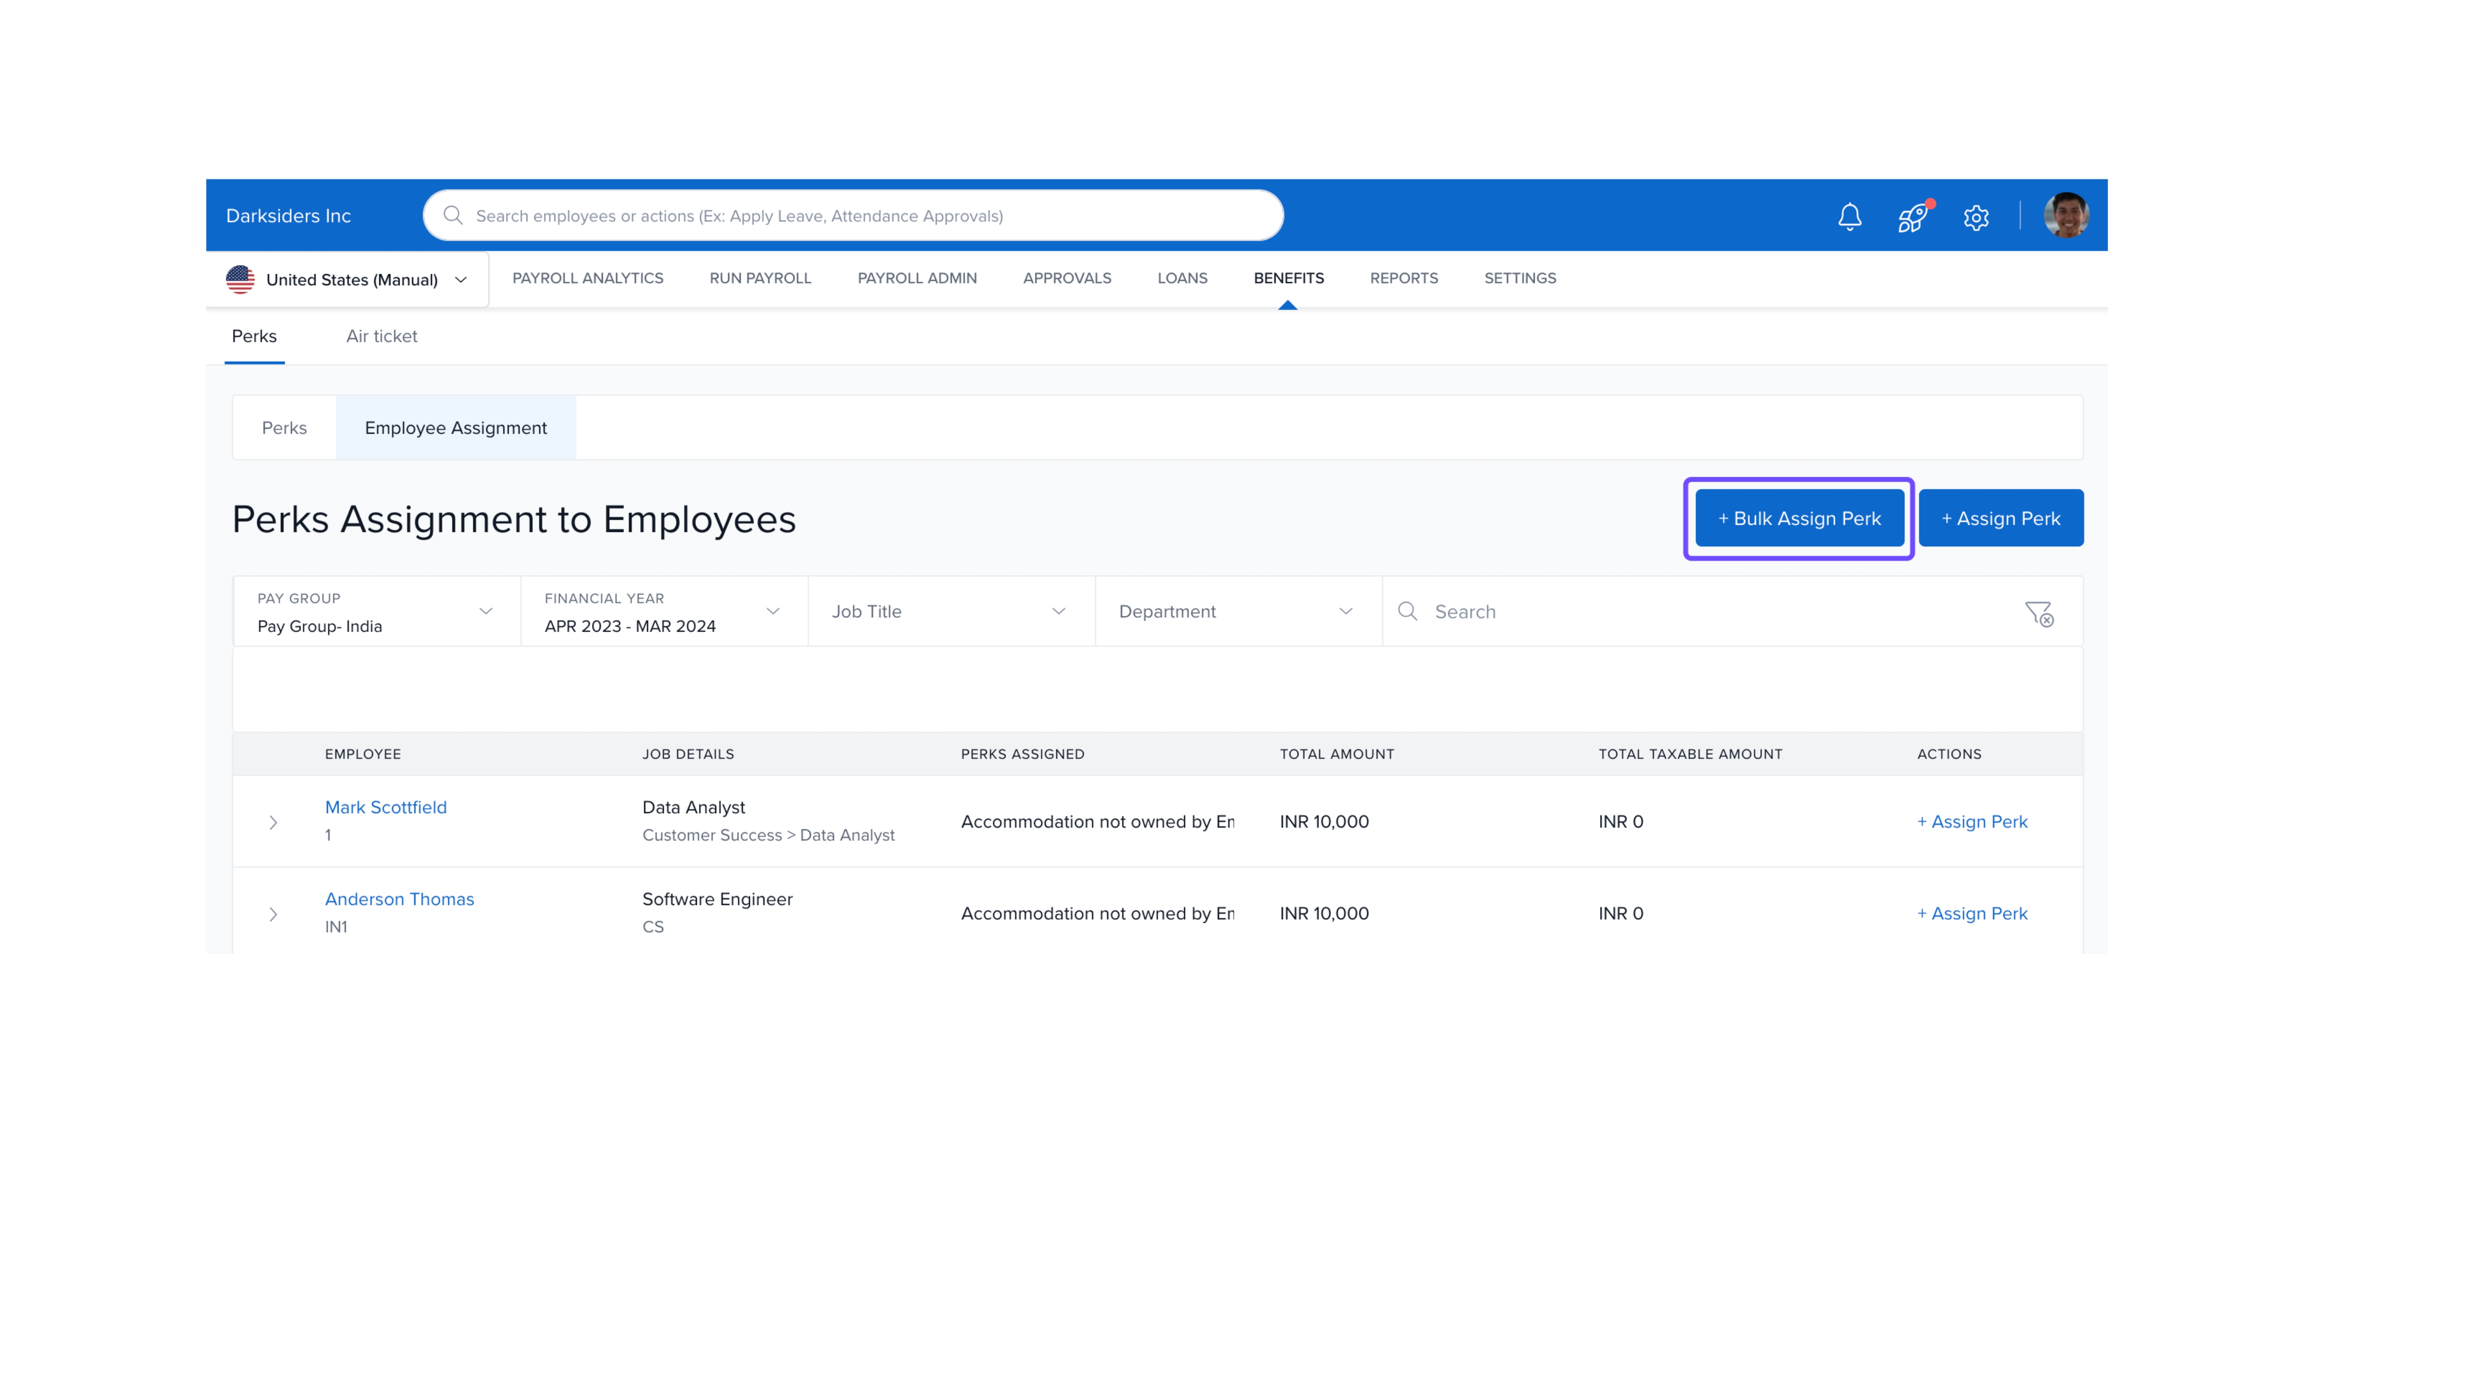Switch to the Air ticket tab
Screen dimensions: 2486x1398
[x=381, y=337]
